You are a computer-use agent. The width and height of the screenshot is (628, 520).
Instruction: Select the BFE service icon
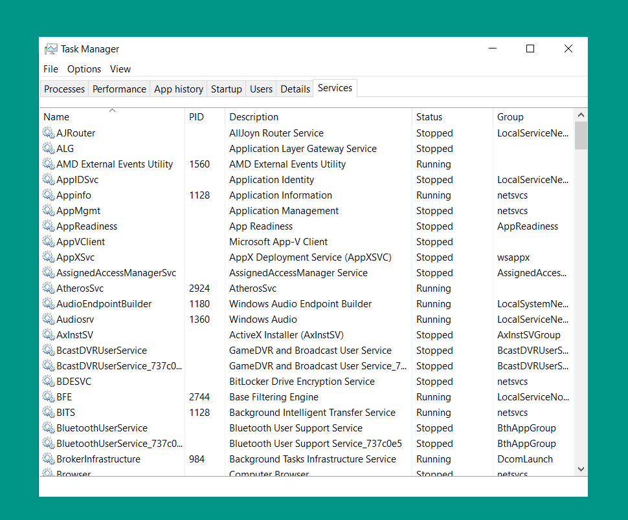pyautogui.click(x=49, y=396)
